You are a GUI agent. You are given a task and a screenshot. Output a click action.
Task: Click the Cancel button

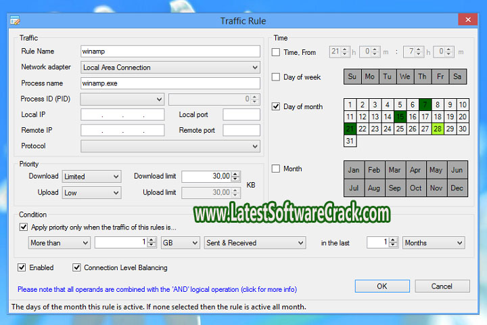[x=442, y=286]
